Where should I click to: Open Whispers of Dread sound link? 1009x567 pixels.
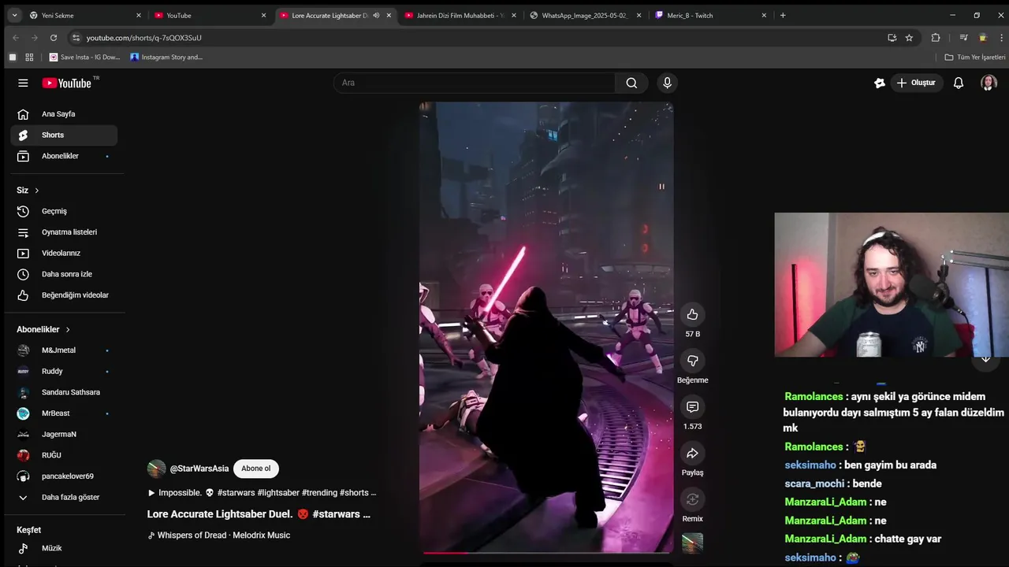(219, 535)
